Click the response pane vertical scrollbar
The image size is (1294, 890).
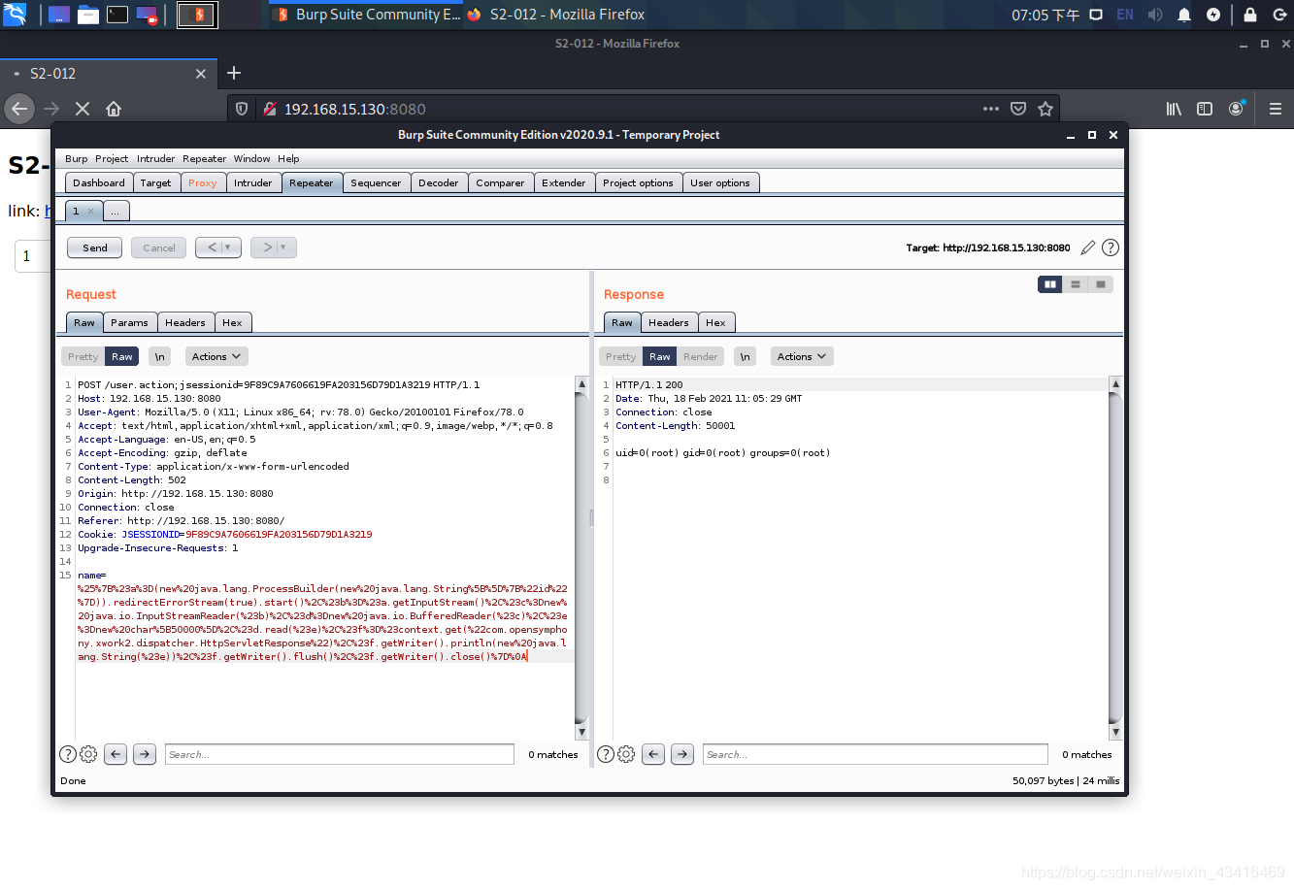coord(1115,558)
